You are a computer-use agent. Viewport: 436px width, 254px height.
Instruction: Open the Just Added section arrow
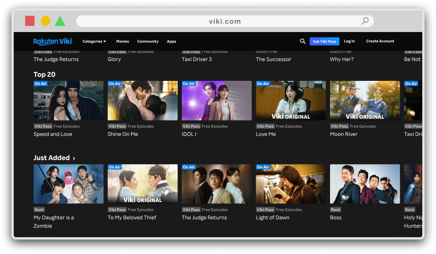click(x=74, y=158)
